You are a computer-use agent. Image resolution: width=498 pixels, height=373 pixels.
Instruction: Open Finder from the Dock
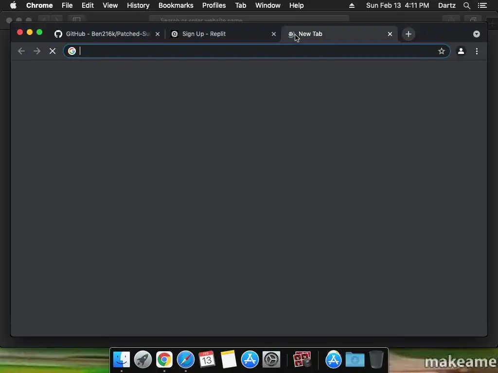(122, 360)
